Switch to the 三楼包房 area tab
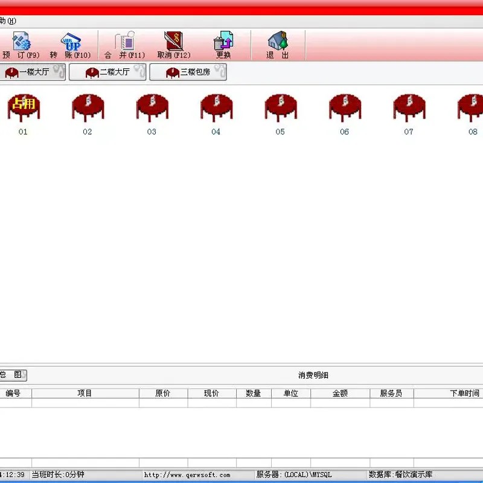This screenshot has width=483, height=483. click(x=188, y=72)
